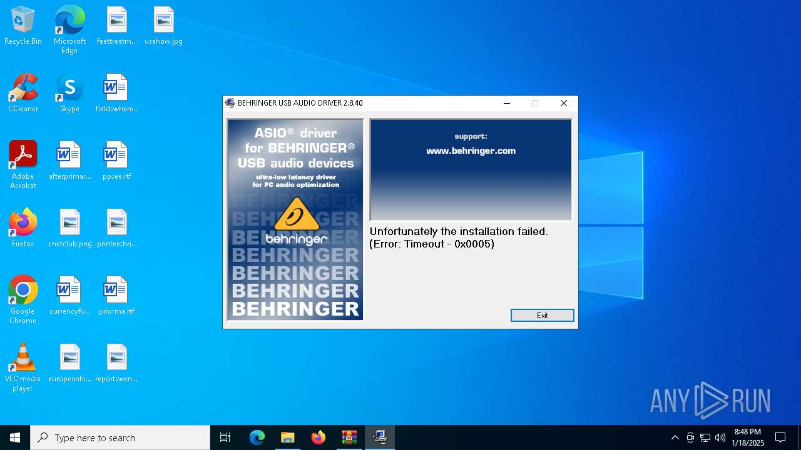Open the notification center

(780, 437)
